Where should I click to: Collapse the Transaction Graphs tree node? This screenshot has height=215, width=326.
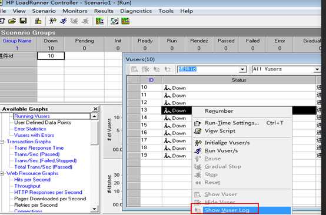click(x=2, y=142)
